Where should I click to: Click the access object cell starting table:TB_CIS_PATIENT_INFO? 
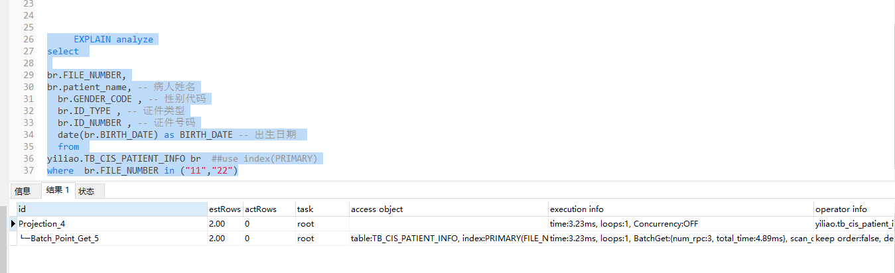tap(448, 239)
